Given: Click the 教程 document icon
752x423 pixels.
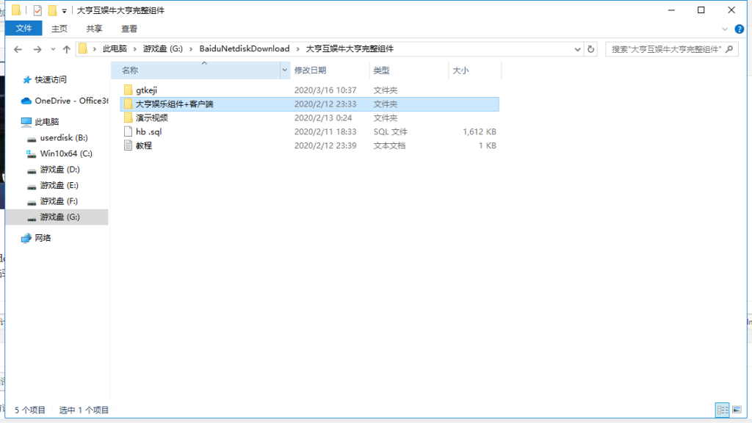Looking at the screenshot, I should (128, 146).
